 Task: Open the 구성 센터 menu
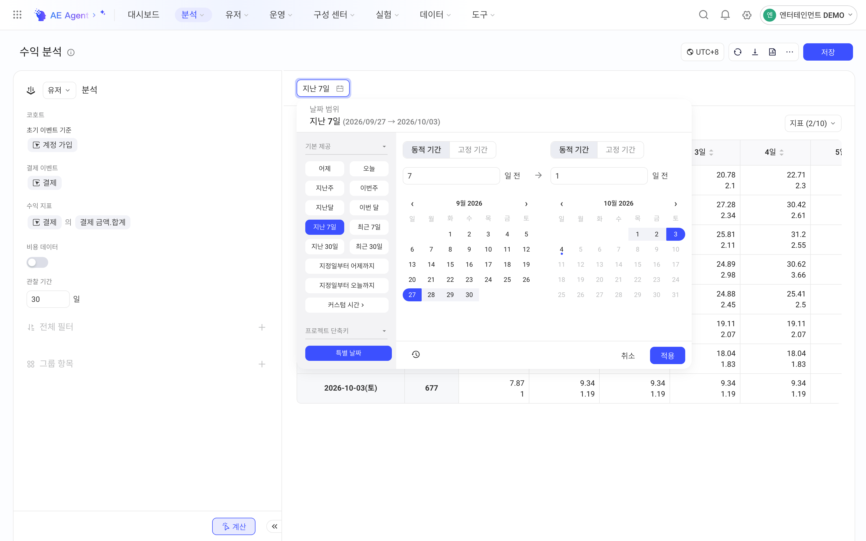334,15
